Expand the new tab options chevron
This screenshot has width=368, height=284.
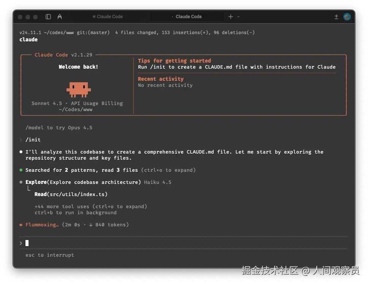pos(238,17)
